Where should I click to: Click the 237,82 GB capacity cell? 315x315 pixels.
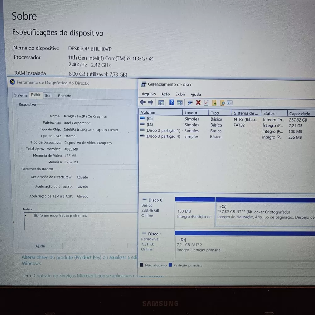click(x=298, y=120)
